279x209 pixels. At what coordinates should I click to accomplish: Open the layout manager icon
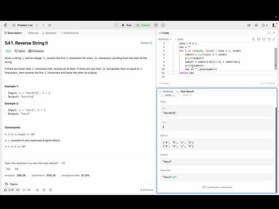coord(249,25)
